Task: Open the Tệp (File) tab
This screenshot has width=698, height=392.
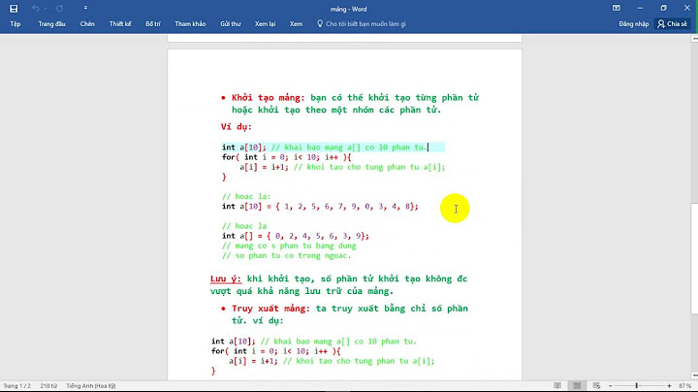Action: click(x=16, y=24)
